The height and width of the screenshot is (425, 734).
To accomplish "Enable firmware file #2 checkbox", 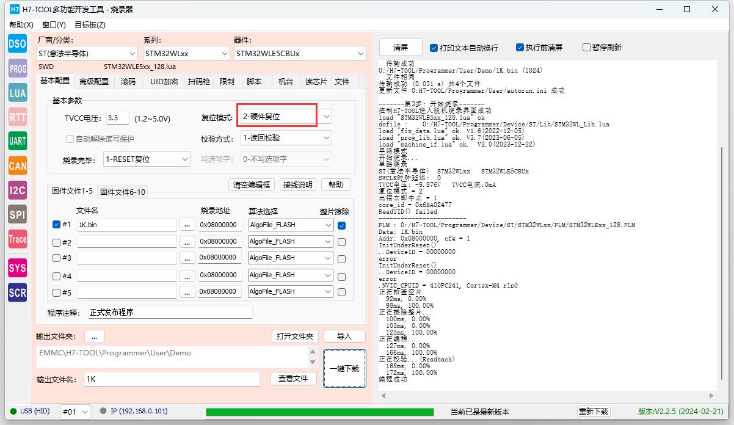I will [56, 242].
